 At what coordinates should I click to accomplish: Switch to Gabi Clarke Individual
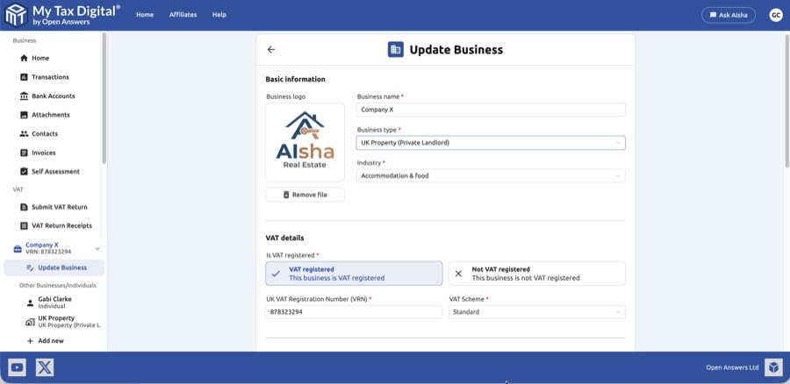coord(55,302)
